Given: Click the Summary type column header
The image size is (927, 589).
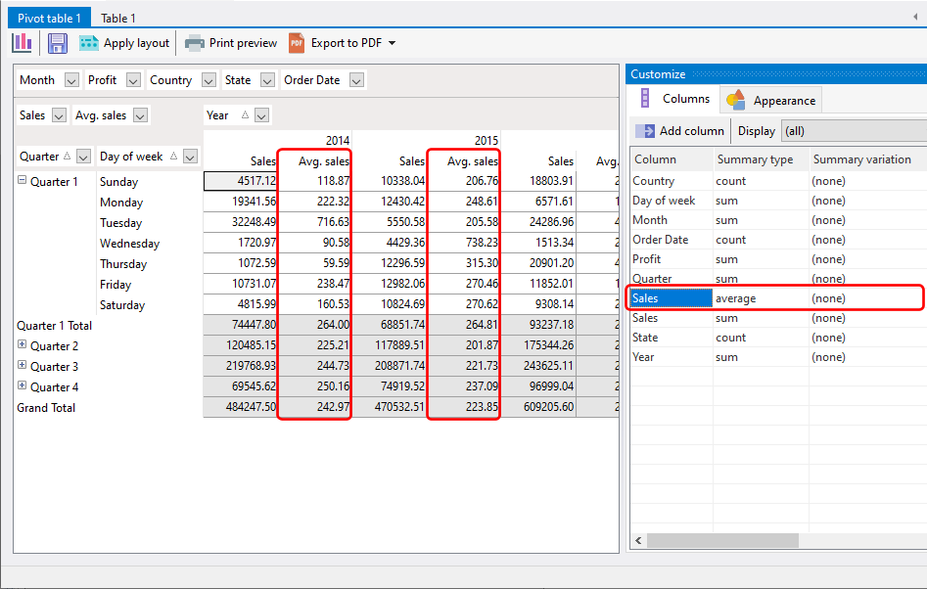Looking at the screenshot, I should click(x=755, y=159).
